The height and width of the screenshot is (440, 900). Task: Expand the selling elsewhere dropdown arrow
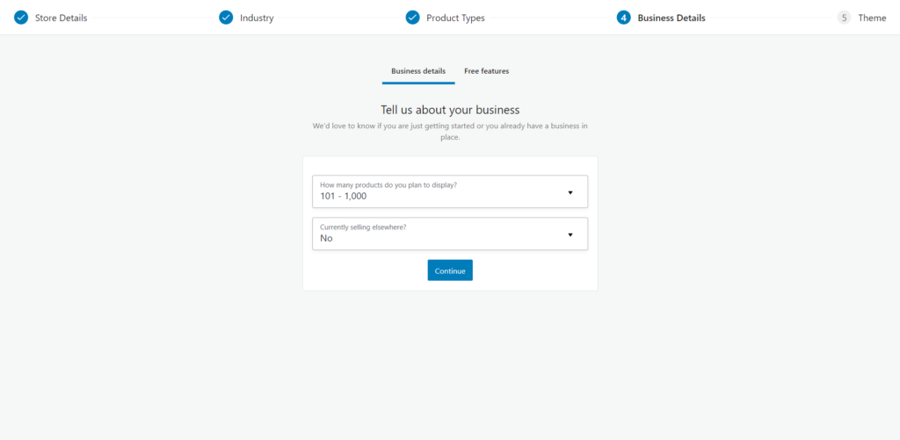(570, 234)
